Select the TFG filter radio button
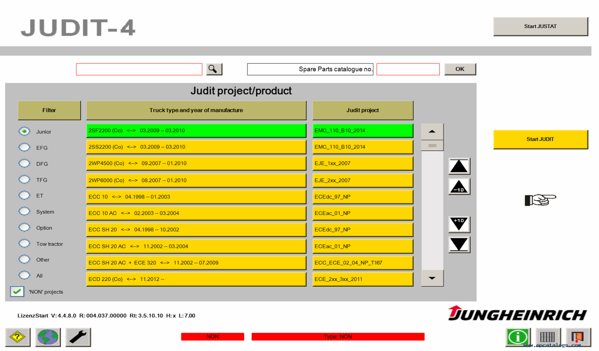This screenshot has width=599, height=351. [24, 180]
